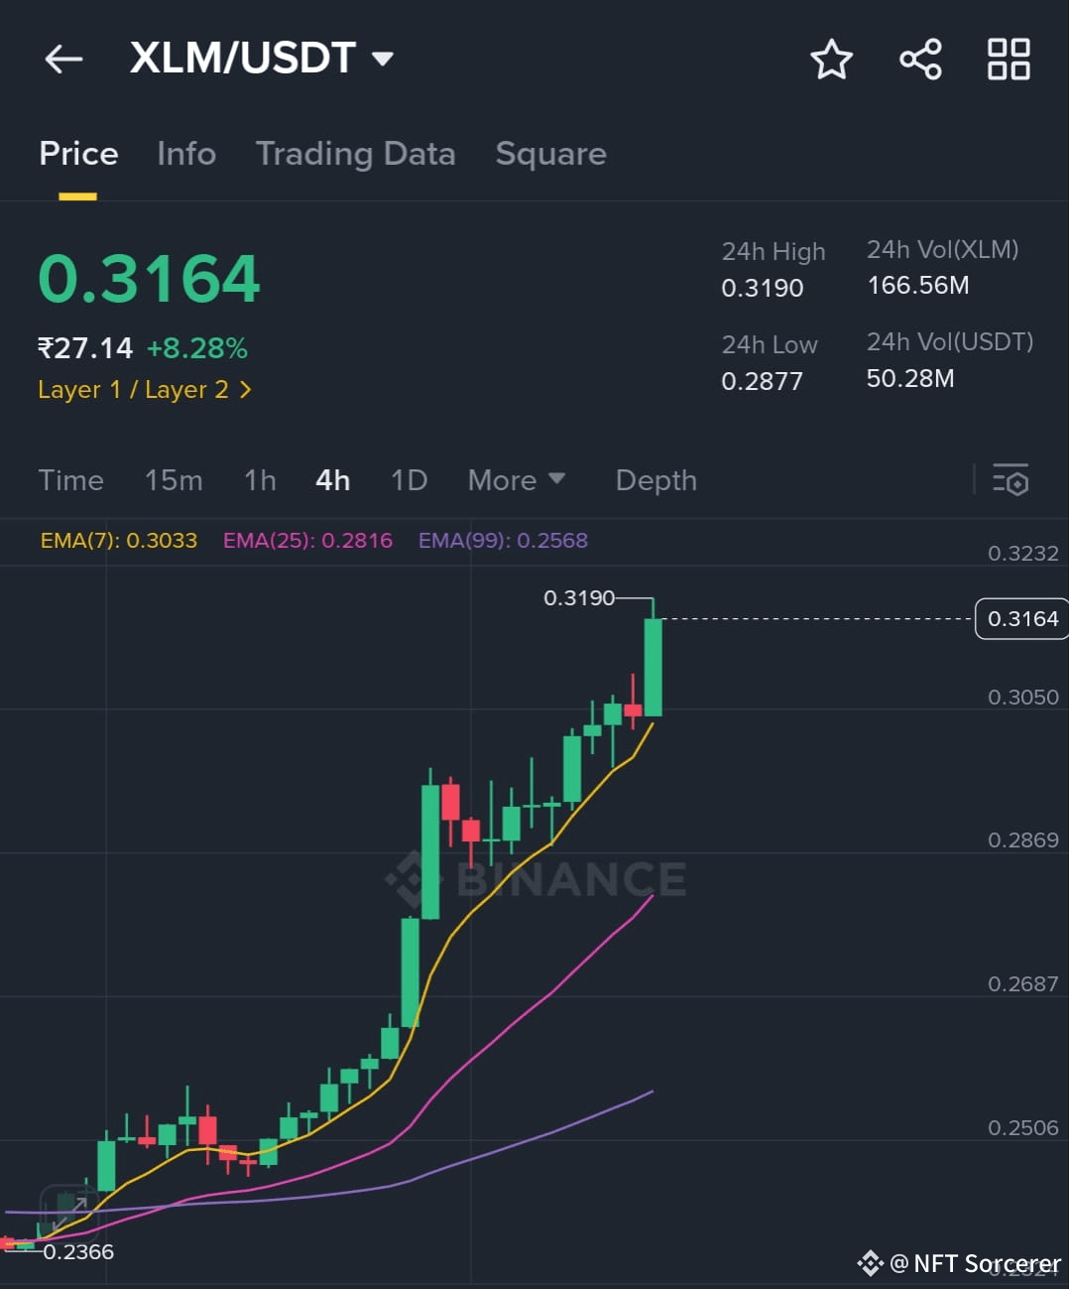Open the four-squares grid menu icon
This screenshot has height=1289, width=1069.
pyautogui.click(x=1009, y=60)
